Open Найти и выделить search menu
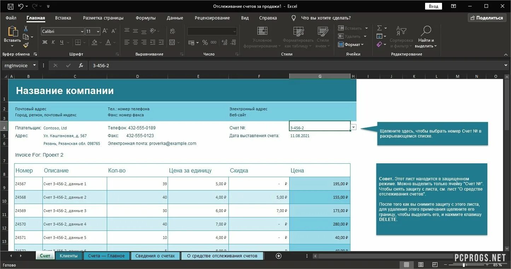511x269 pixels. 426,37
